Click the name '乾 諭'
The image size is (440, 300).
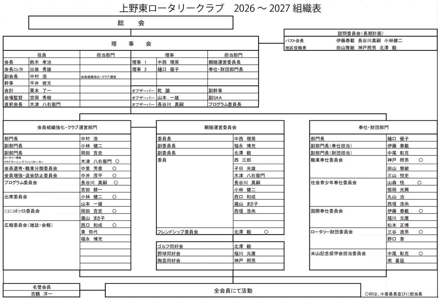(164, 91)
